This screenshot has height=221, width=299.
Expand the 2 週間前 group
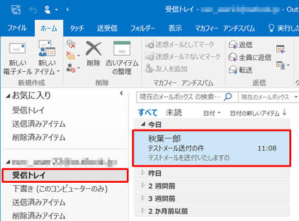tap(143, 186)
